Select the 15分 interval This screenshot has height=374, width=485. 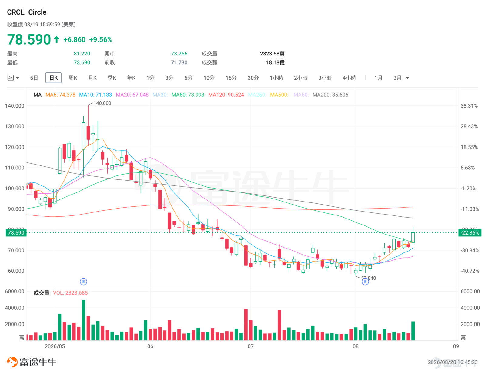click(x=231, y=78)
